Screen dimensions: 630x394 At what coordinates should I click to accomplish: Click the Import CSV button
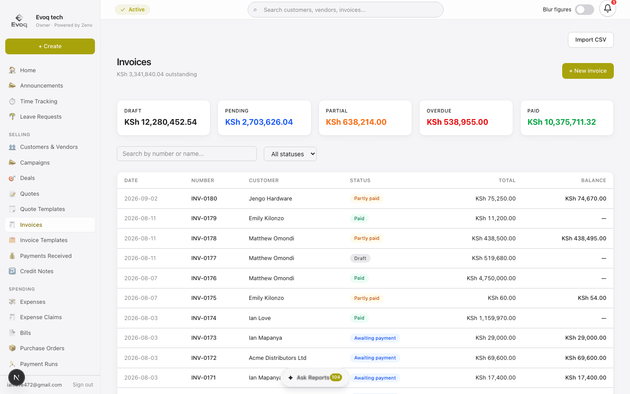point(591,40)
